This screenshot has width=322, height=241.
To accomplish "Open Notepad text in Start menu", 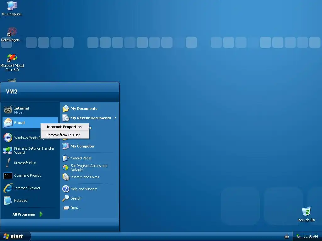I will tap(20, 201).
